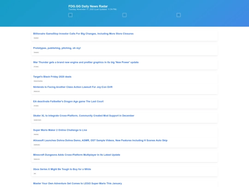Open Super Mario Maker 2 Online Challenge link

[x=60, y=130]
